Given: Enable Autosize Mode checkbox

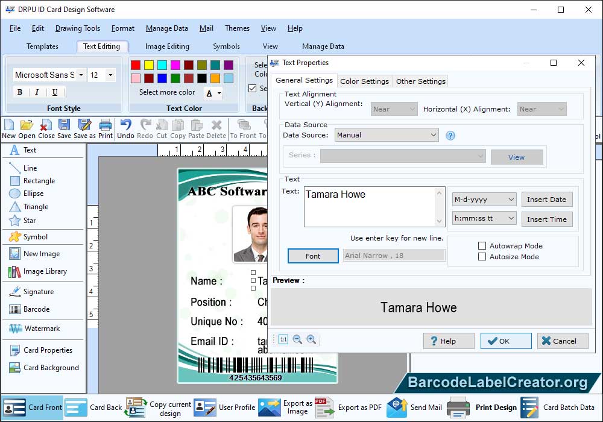Looking at the screenshot, I should tap(482, 257).
